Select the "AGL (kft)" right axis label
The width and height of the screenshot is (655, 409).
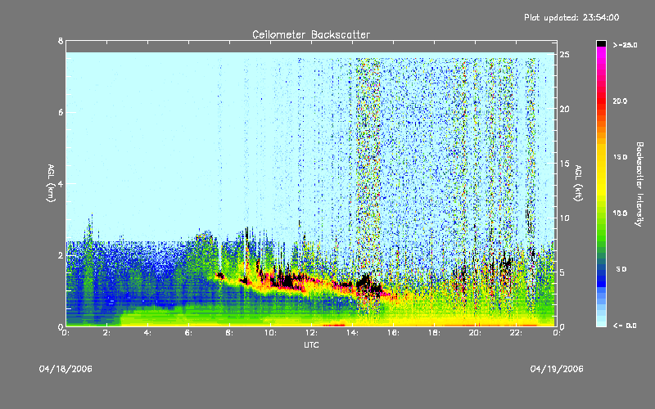click(x=578, y=183)
